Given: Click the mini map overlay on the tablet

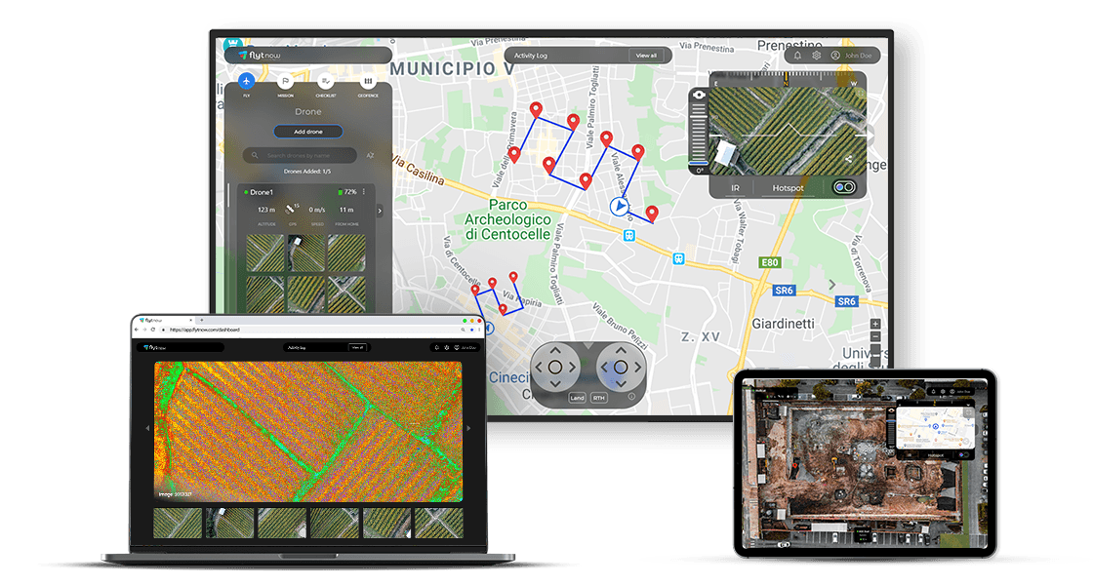Looking at the screenshot, I should tap(936, 428).
